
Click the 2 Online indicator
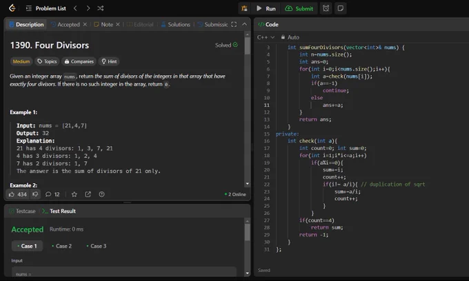pos(235,194)
